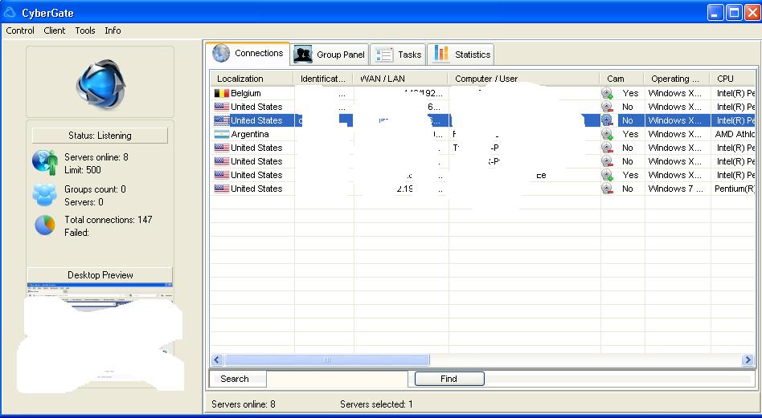Switch to the Connections tab
This screenshot has height=418, width=762.
(x=248, y=53)
